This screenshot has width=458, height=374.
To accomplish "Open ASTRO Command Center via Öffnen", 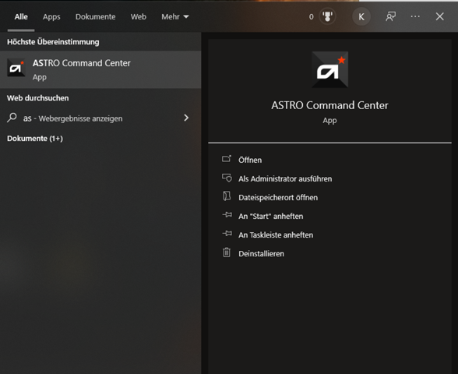I will pos(250,160).
